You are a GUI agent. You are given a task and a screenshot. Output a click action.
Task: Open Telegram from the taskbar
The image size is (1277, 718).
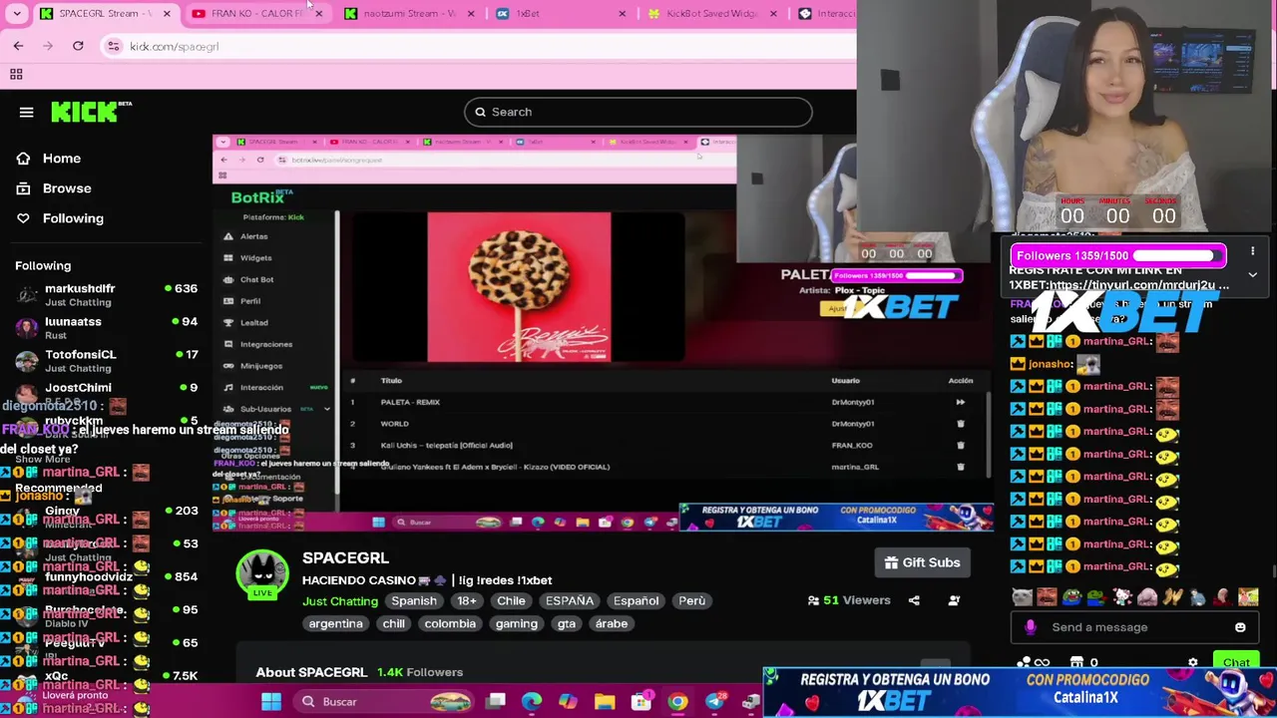(x=714, y=701)
